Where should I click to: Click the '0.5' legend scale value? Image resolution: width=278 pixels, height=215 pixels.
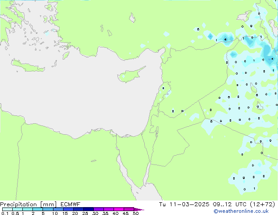(x=15, y=213)
